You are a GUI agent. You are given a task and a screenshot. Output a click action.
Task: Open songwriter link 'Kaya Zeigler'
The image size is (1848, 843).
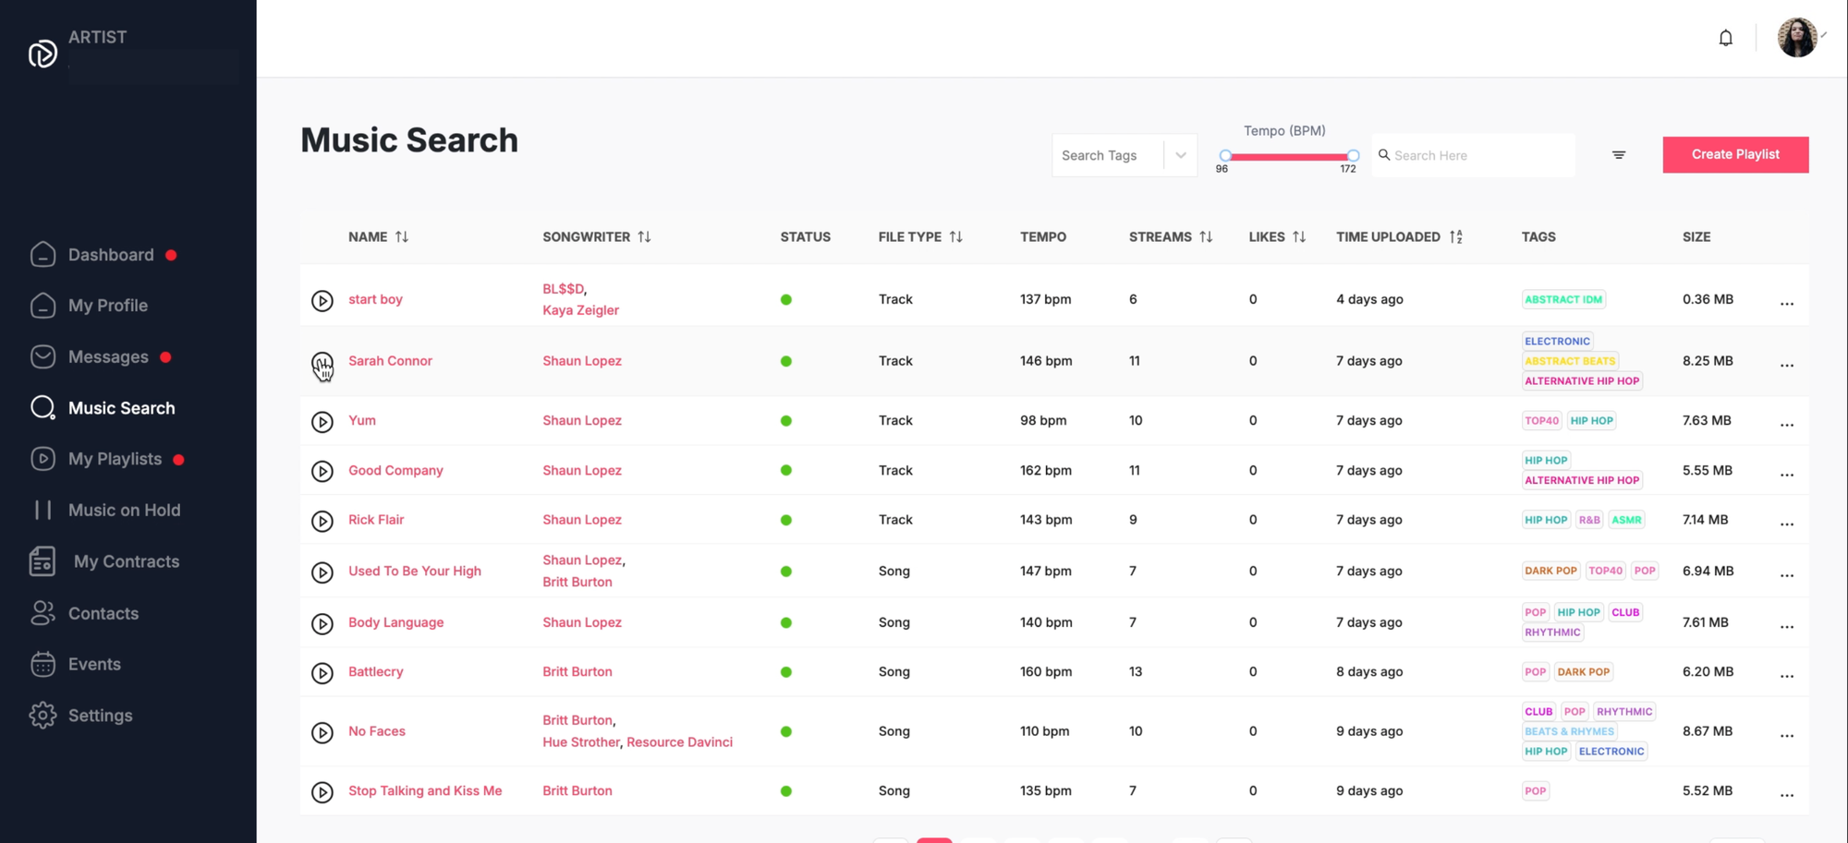tap(580, 310)
